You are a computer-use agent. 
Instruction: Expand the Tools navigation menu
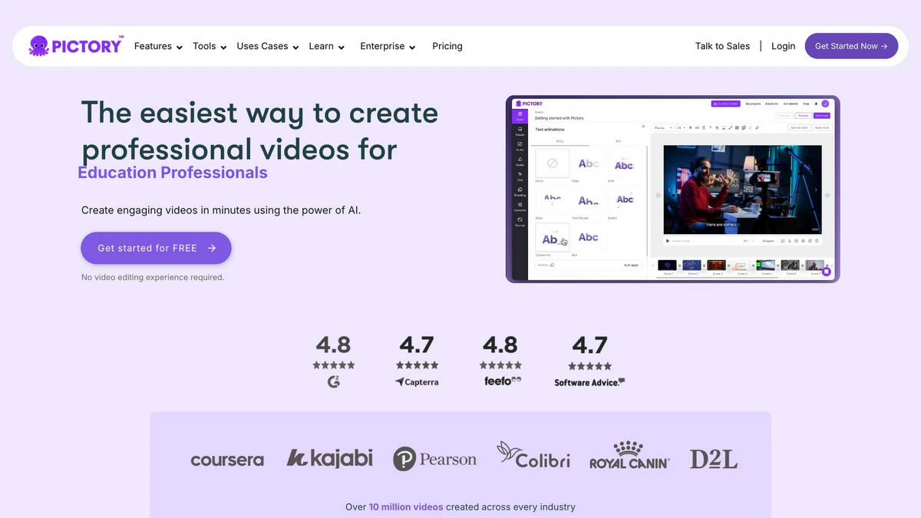point(210,46)
